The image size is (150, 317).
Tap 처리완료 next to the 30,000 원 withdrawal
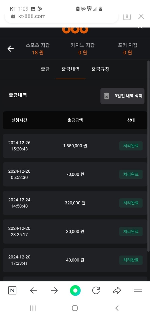[x=131, y=231]
